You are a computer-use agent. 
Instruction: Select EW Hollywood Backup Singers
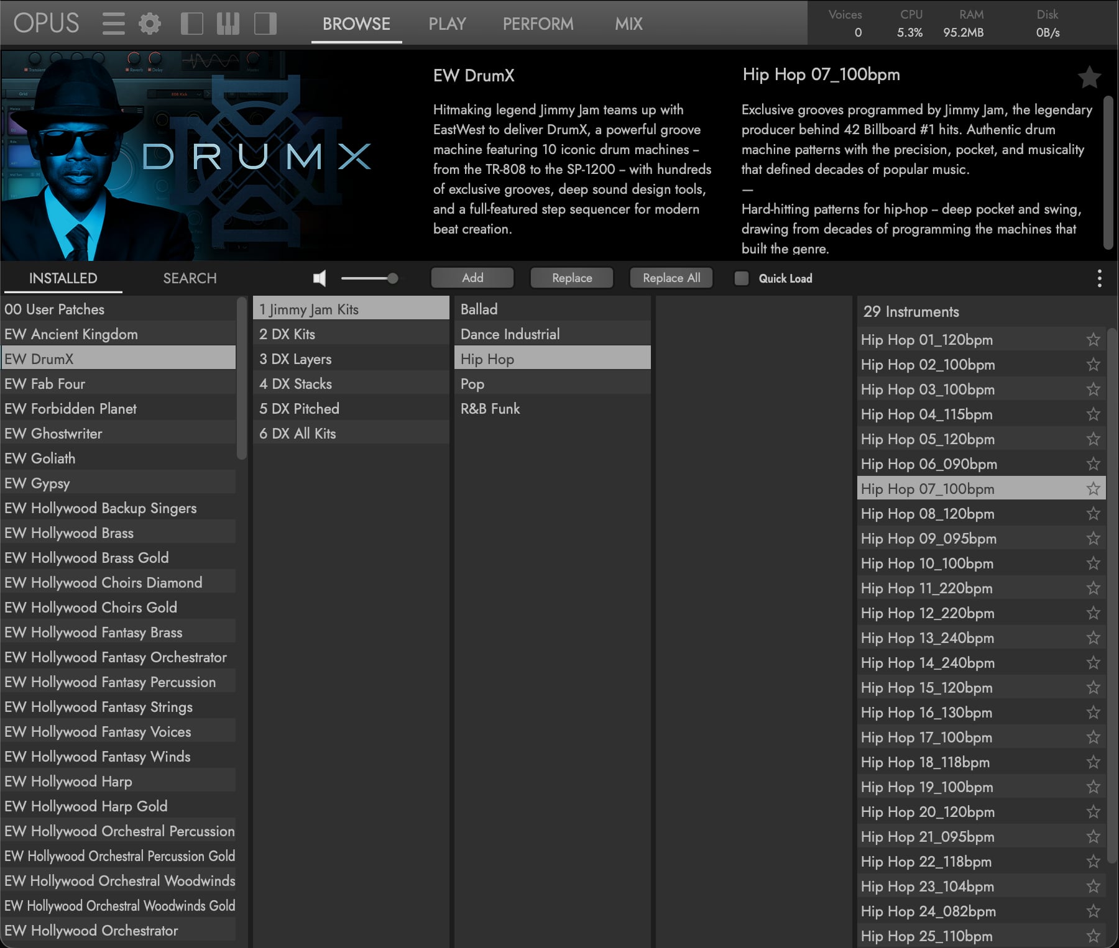click(x=119, y=508)
